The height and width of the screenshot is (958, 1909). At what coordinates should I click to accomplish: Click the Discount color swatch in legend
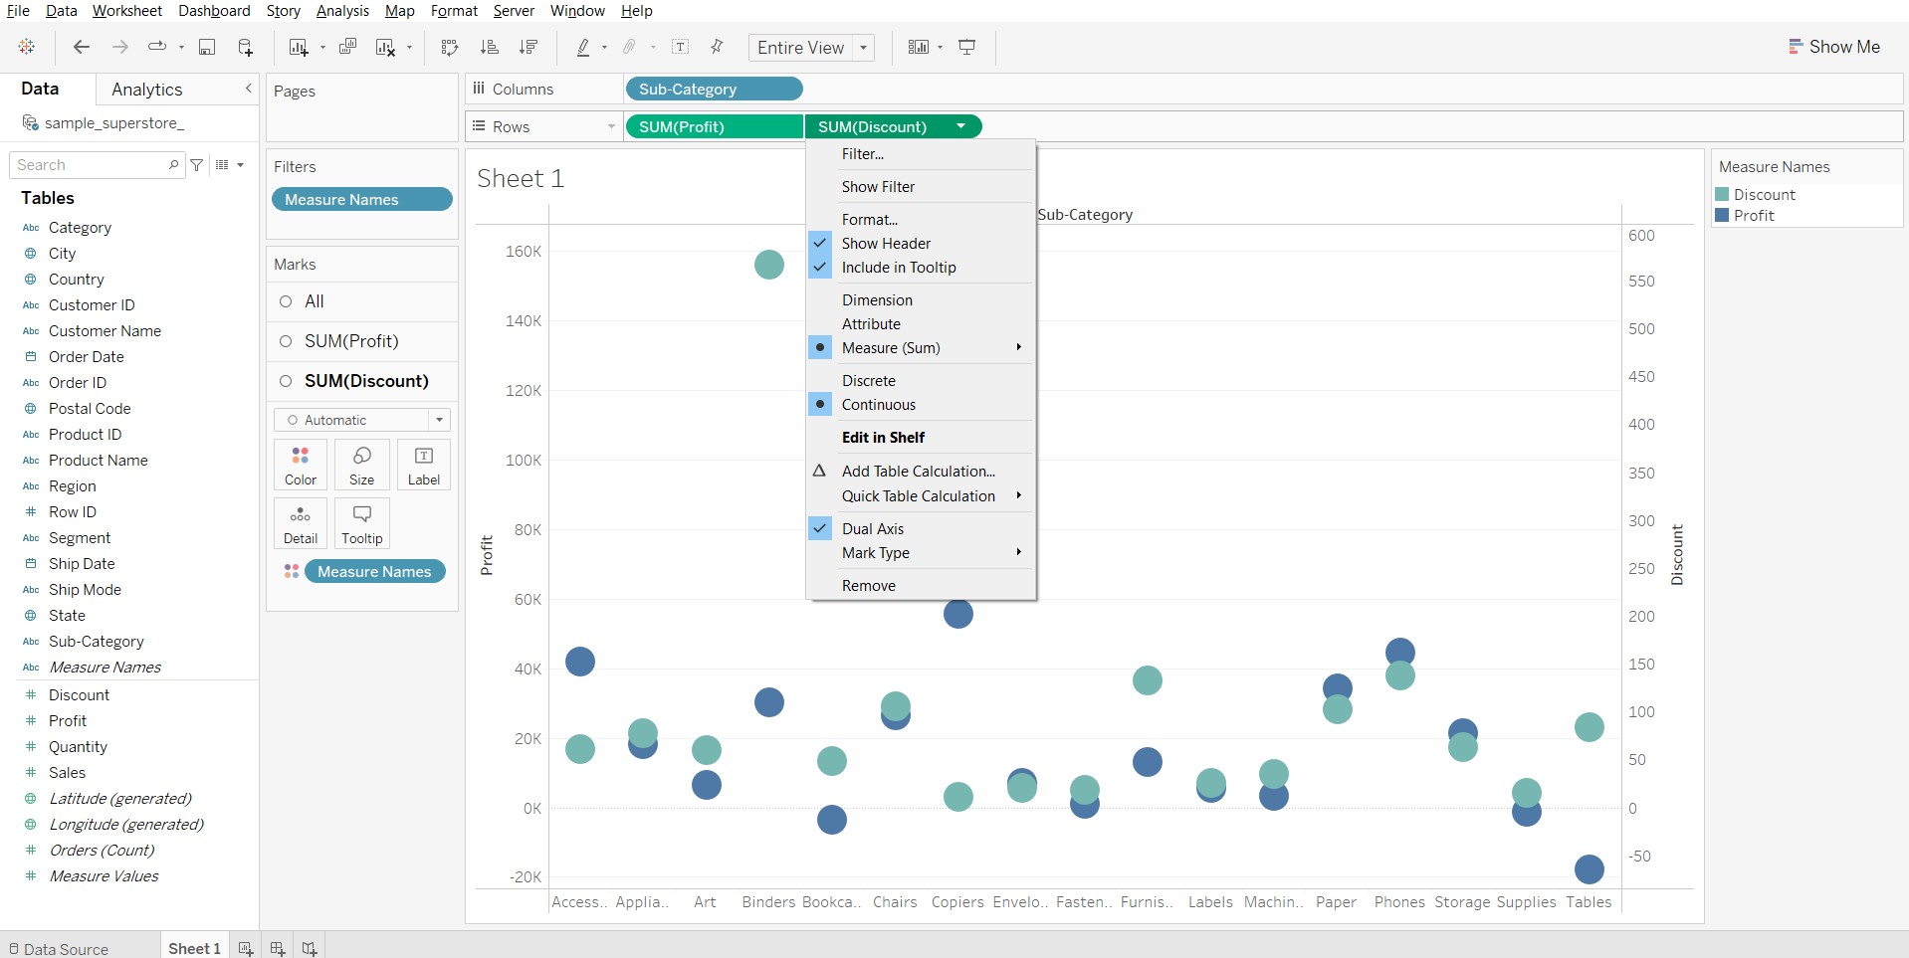(x=1722, y=195)
